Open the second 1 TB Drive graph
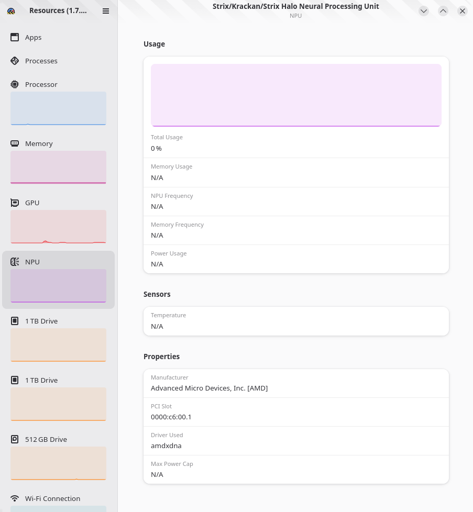The height and width of the screenshot is (512, 473). (x=59, y=404)
